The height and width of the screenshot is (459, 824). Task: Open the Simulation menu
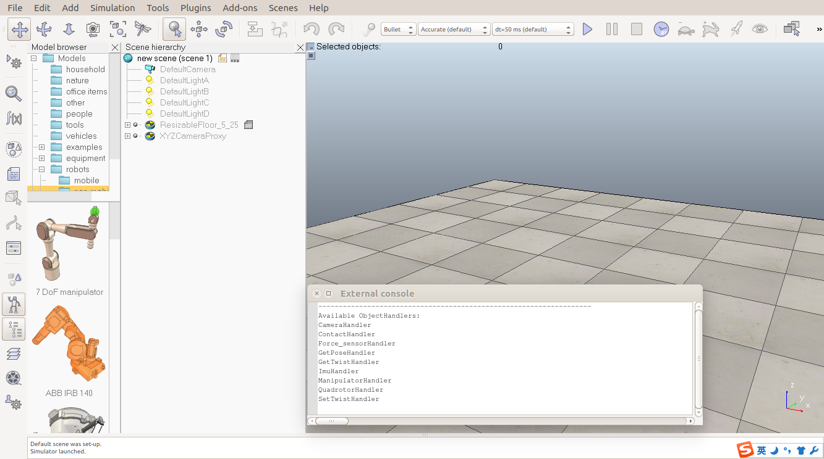[113, 8]
